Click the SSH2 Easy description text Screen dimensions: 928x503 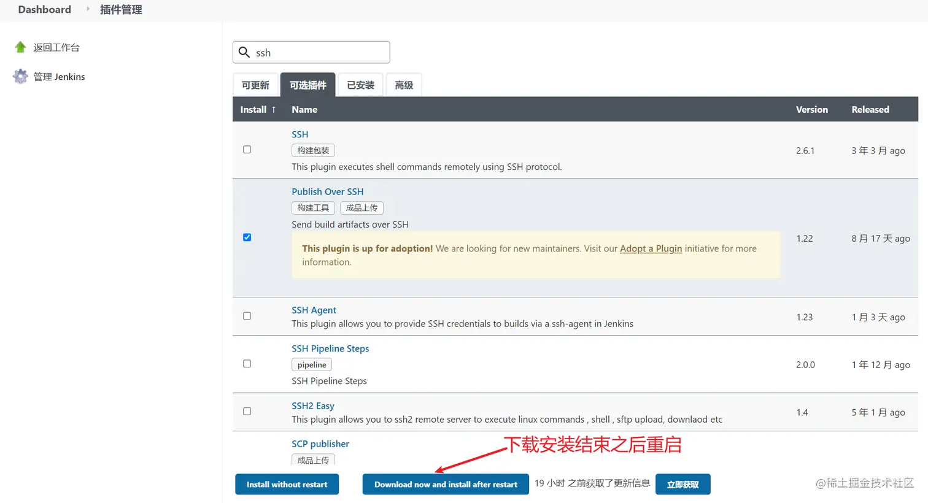click(507, 420)
